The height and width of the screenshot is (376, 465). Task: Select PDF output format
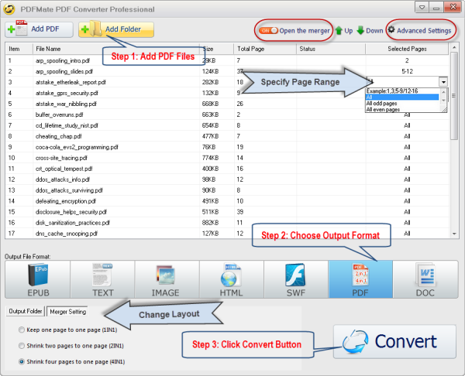point(360,279)
